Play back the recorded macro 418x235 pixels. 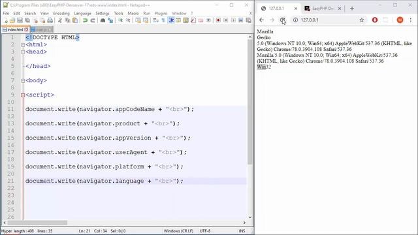tap(233, 20)
